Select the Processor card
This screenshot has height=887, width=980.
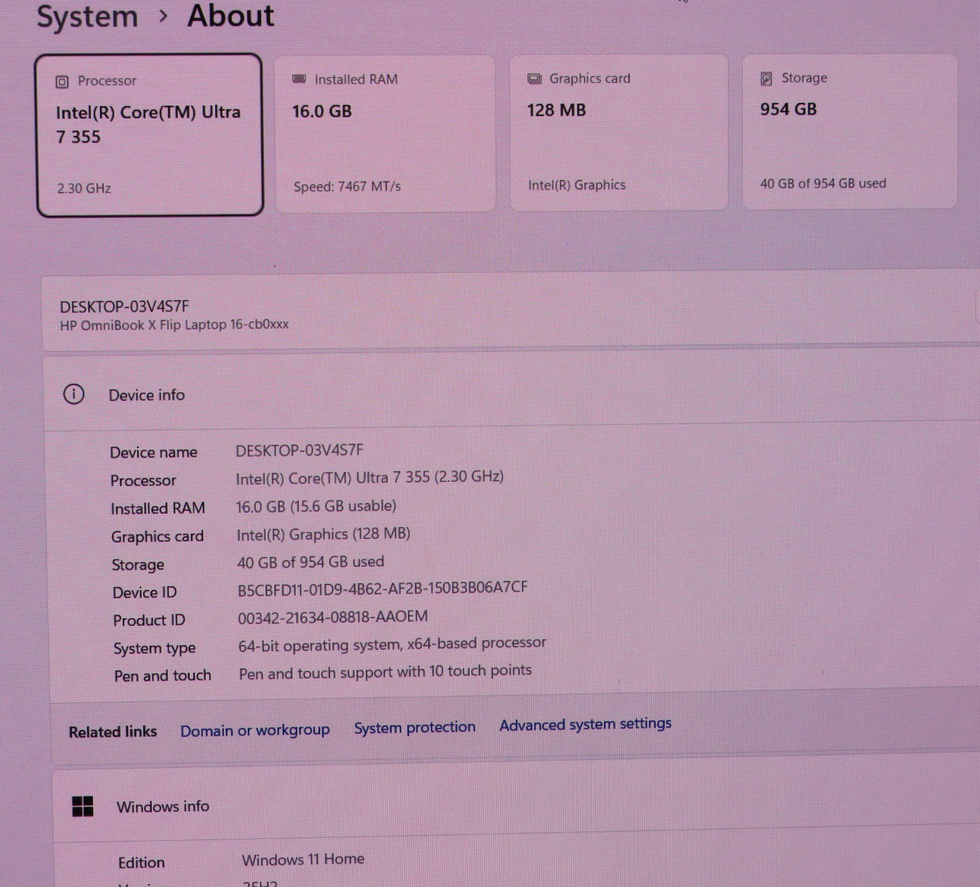click(x=149, y=135)
